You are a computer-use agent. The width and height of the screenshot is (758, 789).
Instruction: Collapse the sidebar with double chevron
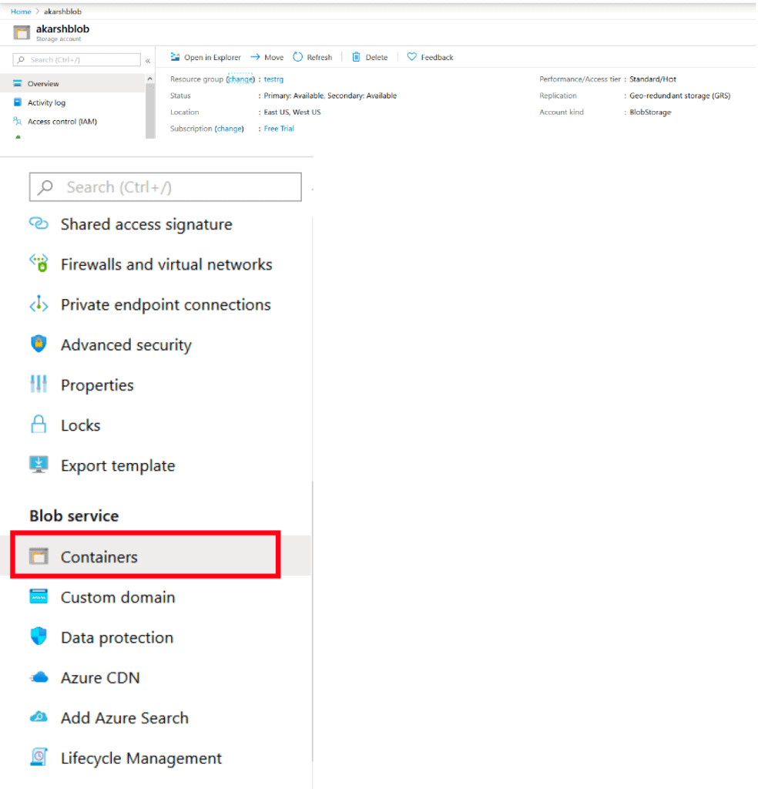click(148, 60)
